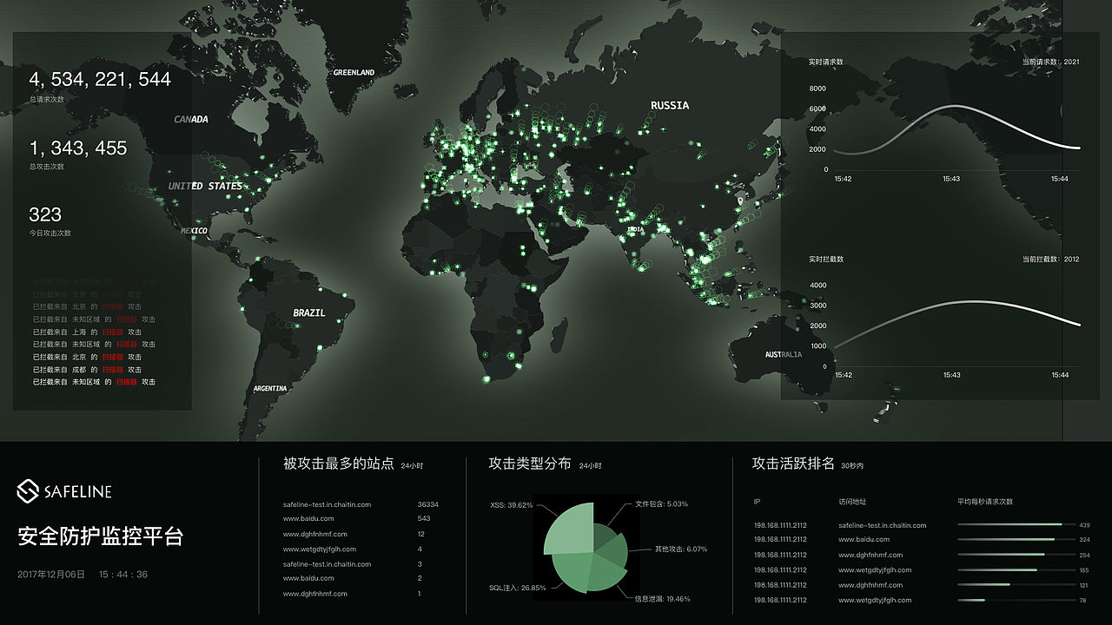Click the log entry mentioning 成都
This screenshot has height=625, width=1112.
pyautogui.click(x=87, y=369)
